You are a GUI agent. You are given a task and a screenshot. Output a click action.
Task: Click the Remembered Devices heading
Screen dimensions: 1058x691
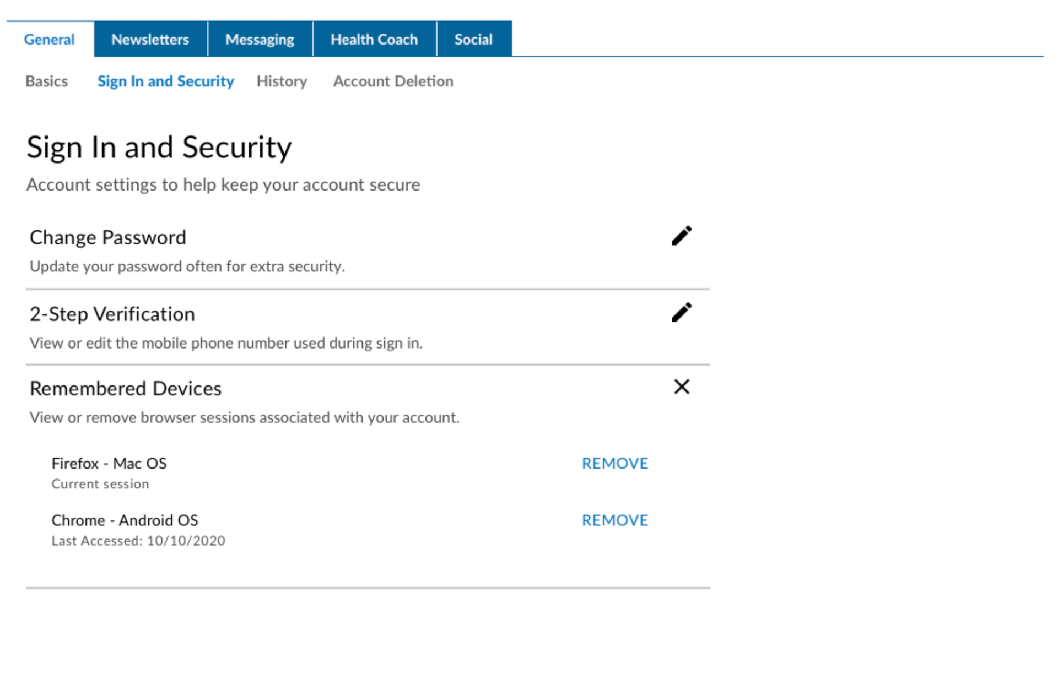tap(126, 388)
